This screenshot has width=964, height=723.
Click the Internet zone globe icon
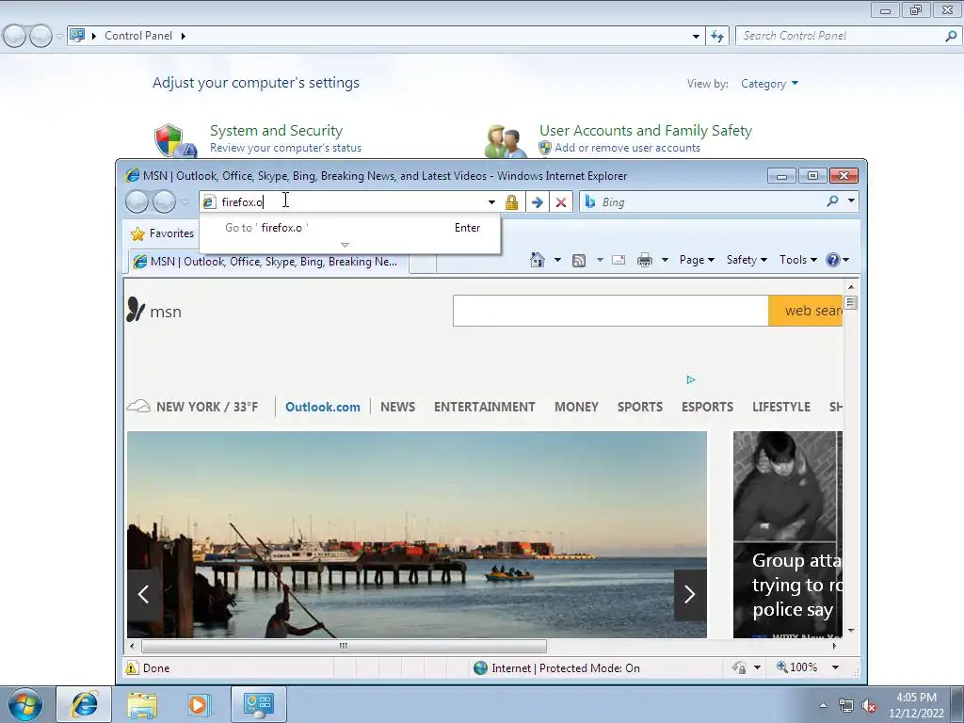tap(480, 667)
